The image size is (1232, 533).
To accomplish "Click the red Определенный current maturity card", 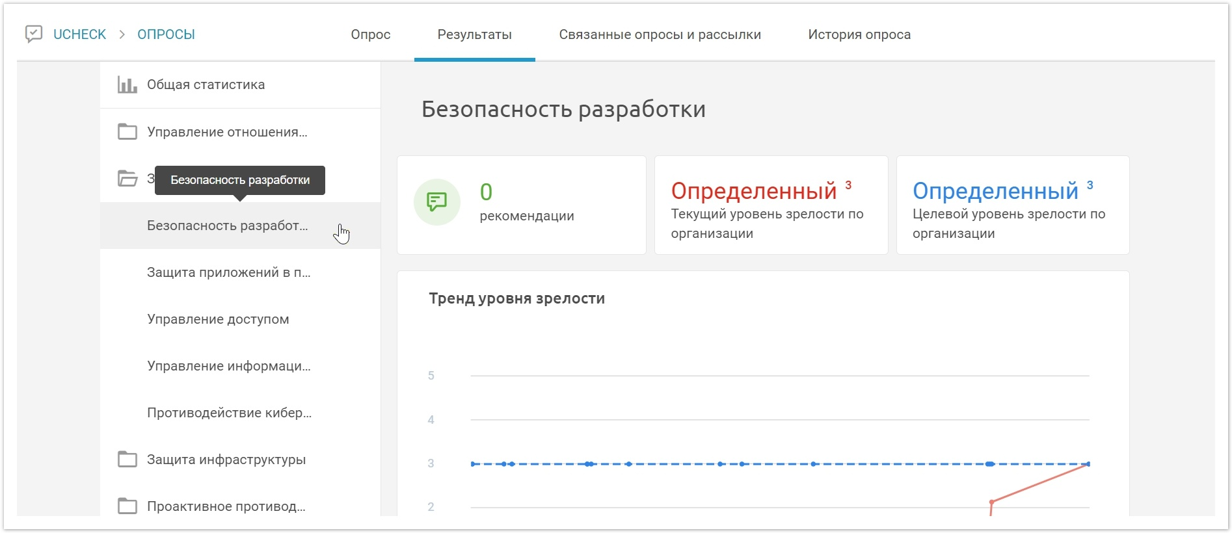I will (x=770, y=205).
